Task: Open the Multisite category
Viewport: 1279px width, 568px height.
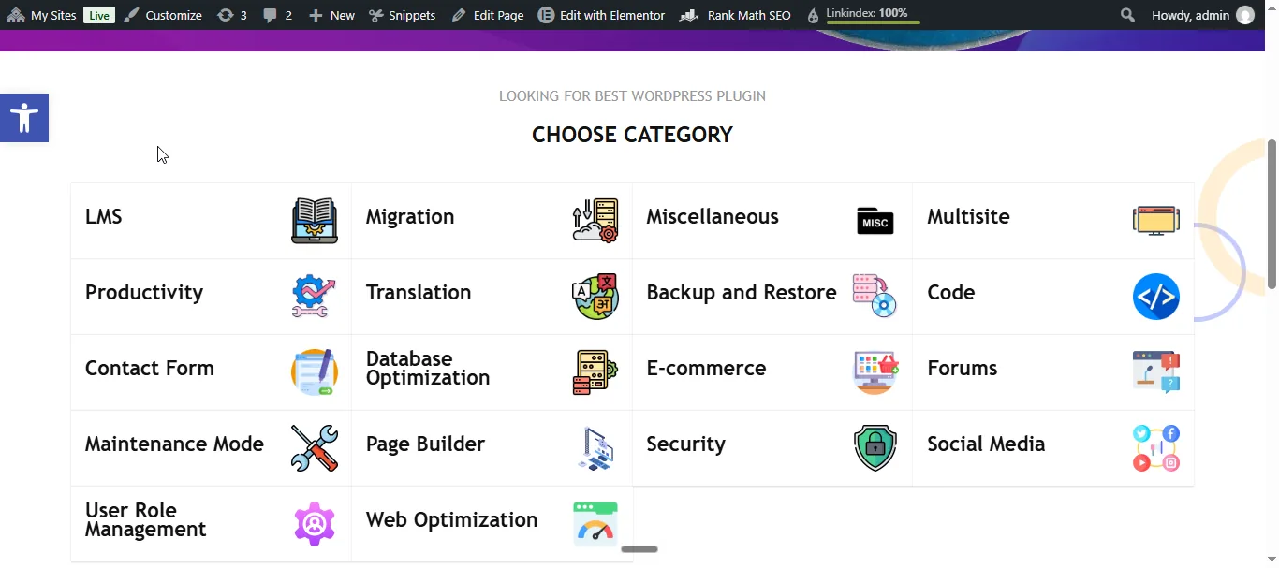Action: [x=968, y=217]
